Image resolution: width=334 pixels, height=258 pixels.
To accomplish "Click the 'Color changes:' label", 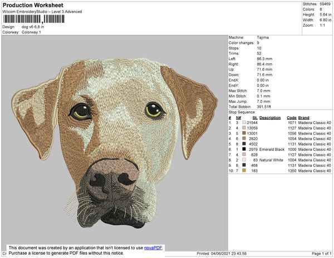I will tap(242, 43).
